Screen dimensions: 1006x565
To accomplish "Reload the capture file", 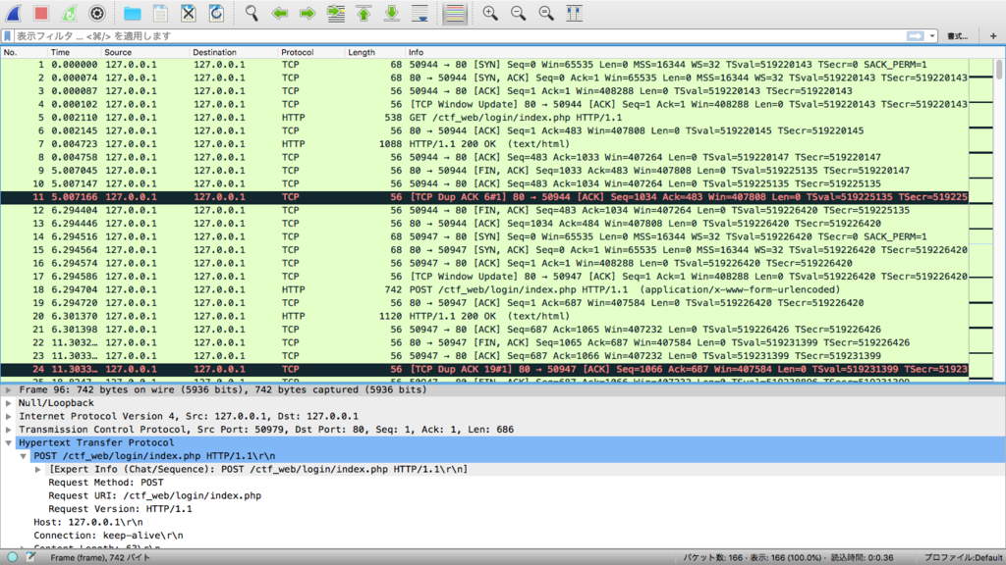I will coord(216,13).
